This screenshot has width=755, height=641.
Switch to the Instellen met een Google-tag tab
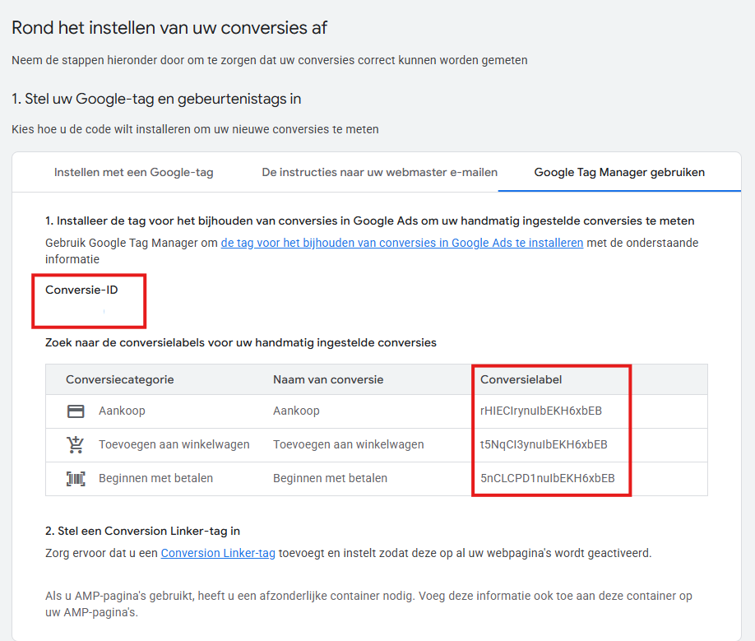[134, 173]
